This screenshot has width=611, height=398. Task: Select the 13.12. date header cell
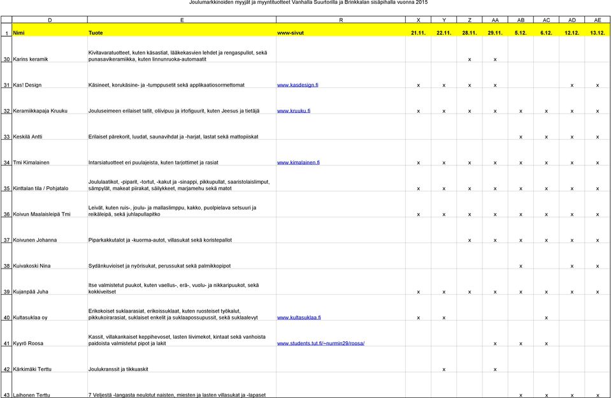coord(598,29)
